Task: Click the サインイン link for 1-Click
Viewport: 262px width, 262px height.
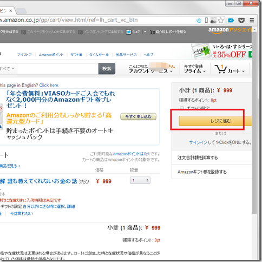Action: [198, 142]
